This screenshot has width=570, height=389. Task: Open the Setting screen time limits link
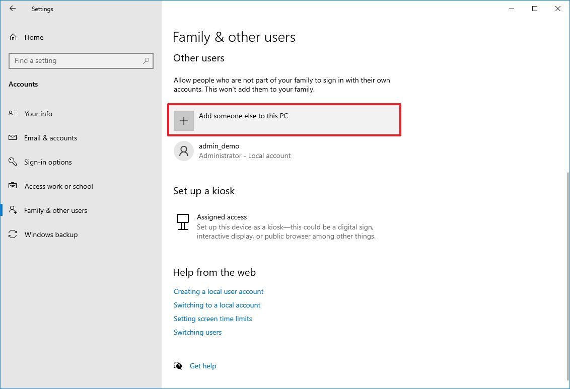(x=212, y=319)
